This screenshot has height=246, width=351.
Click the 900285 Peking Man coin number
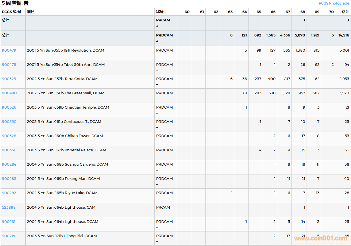[9, 179]
